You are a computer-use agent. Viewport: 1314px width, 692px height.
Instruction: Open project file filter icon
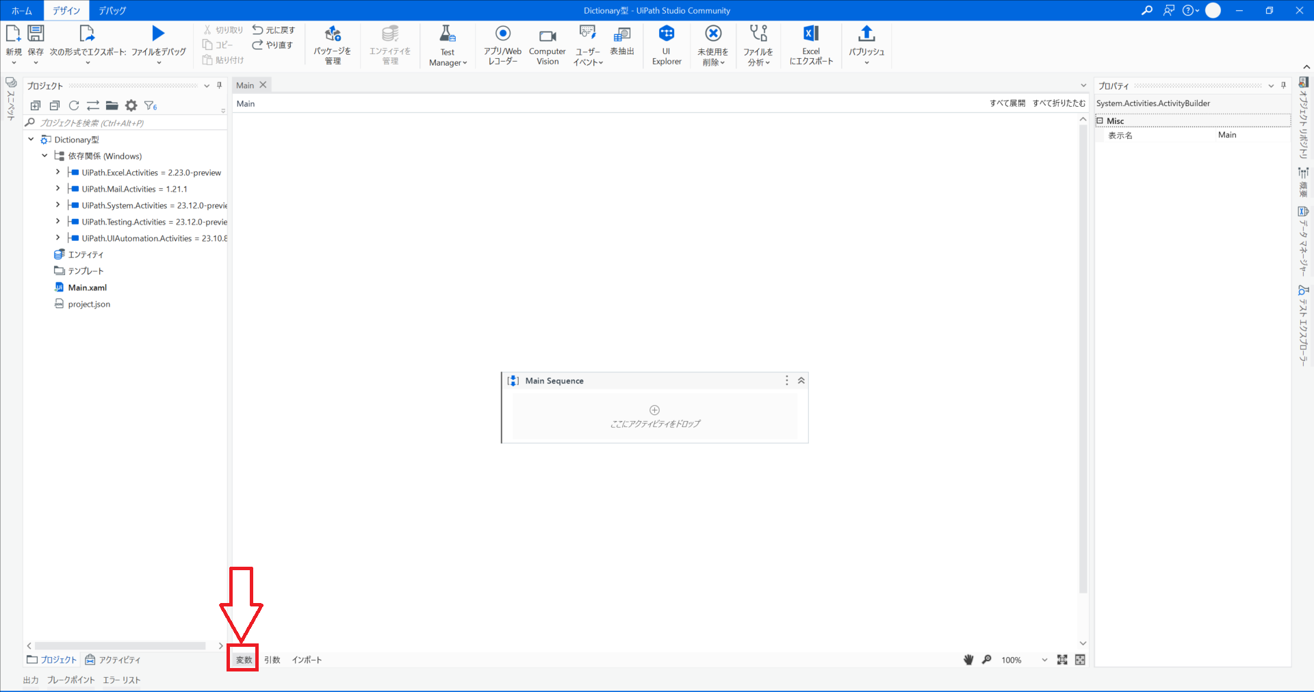point(151,105)
